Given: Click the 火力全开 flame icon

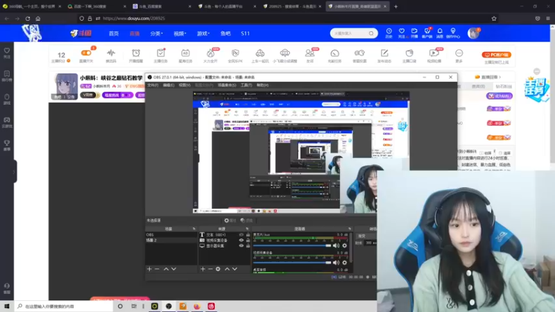Looking at the screenshot, I should [x=211, y=53].
